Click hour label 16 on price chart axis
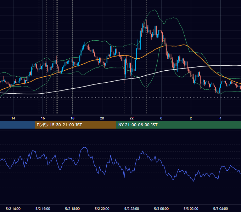 click(x=43, y=118)
